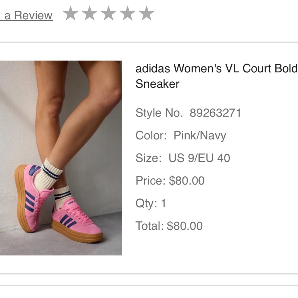Click the Color Pink/Navy value
Screen dimensions: 298x298
pos(180,135)
